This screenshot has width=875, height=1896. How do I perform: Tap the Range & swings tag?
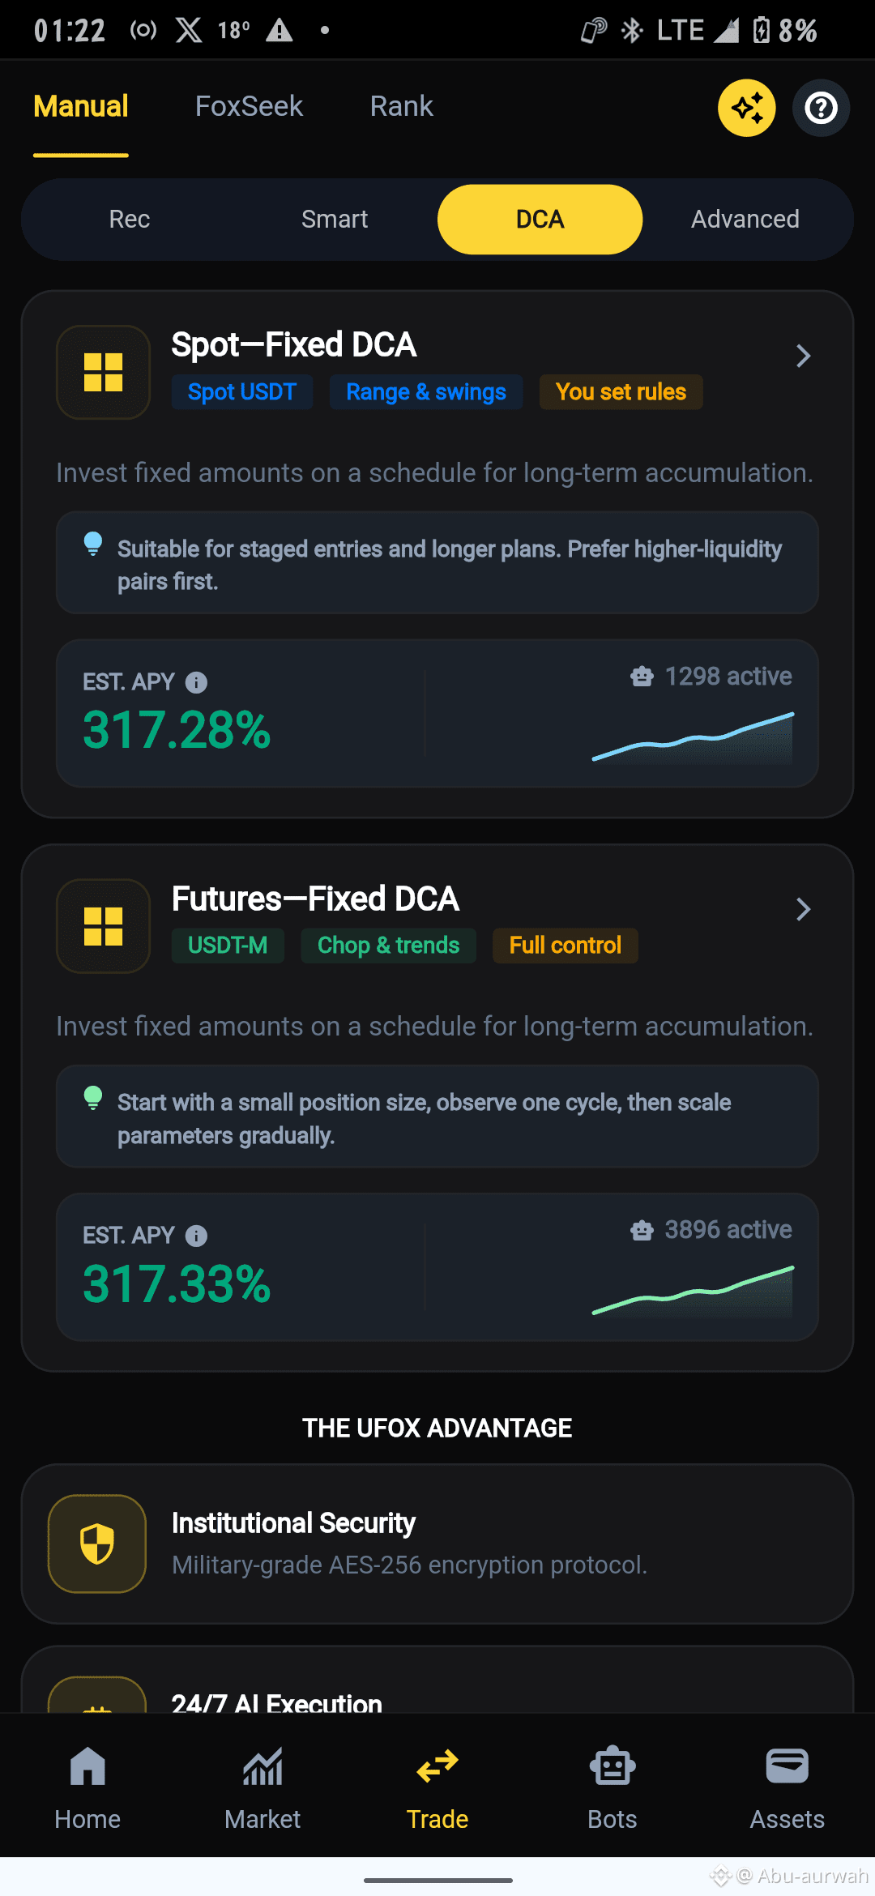(x=426, y=392)
